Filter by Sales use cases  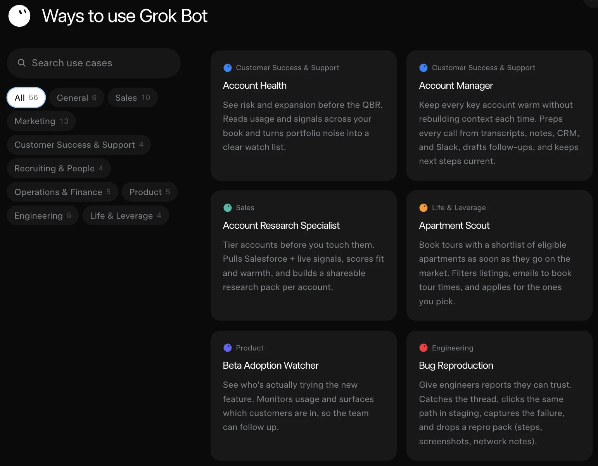(133, 98)
